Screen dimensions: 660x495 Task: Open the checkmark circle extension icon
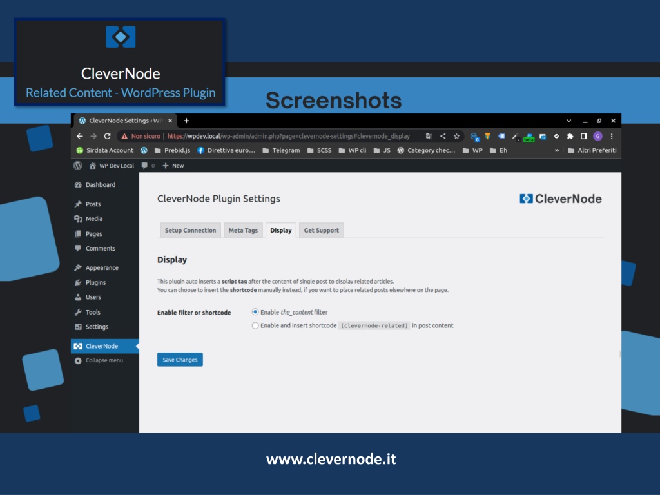pos(556,136)
